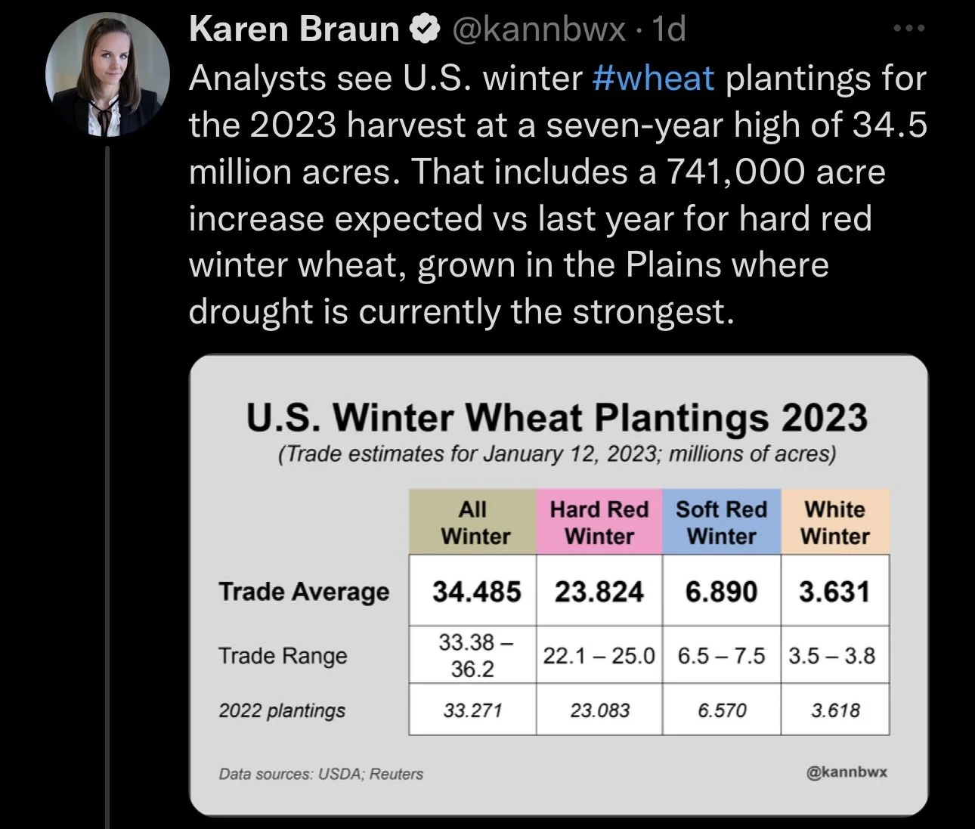Click the #wheat hashtag
Viewport: 975px width, 829px height.
[x=654, y=78]
